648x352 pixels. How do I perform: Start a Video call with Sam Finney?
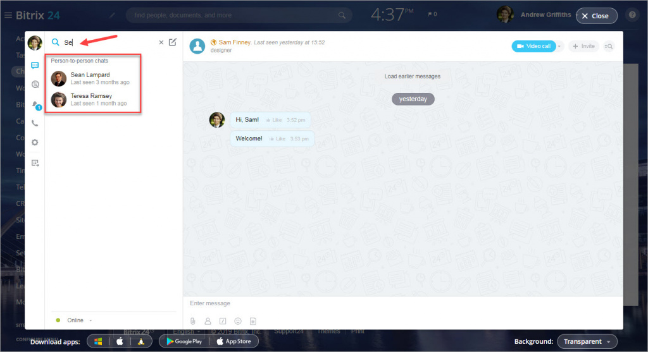click(x=533, y=46)
